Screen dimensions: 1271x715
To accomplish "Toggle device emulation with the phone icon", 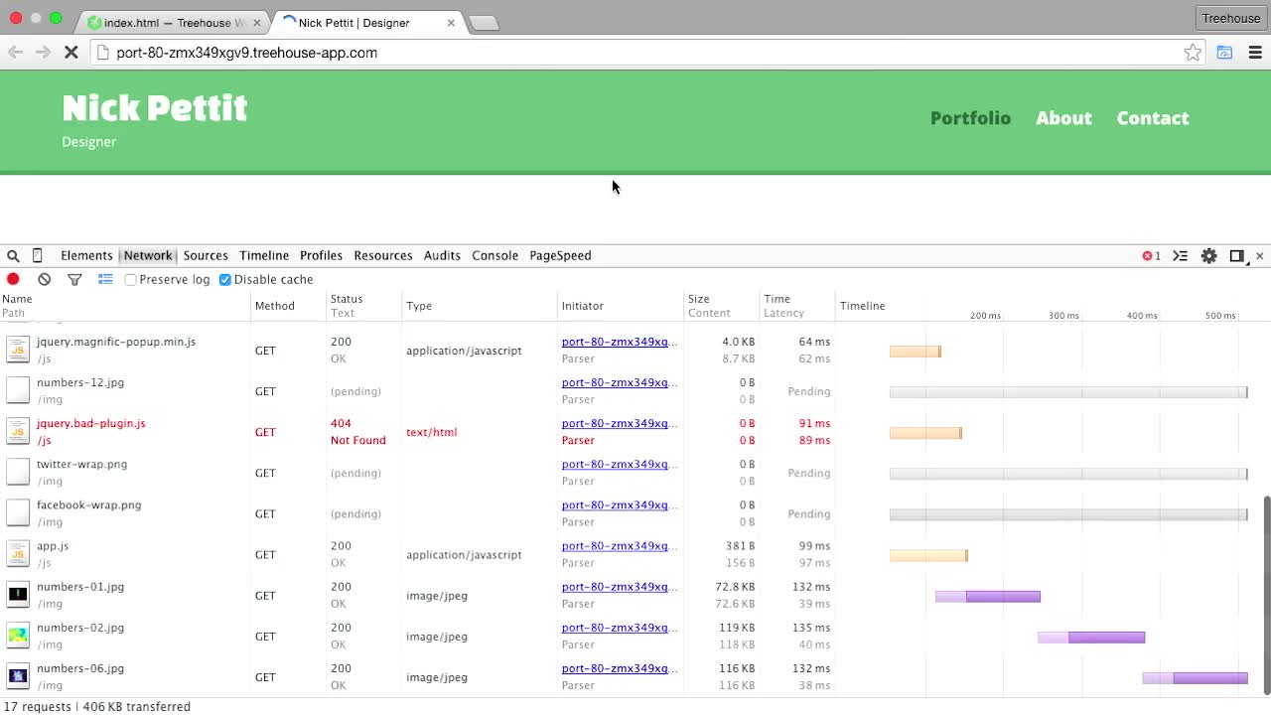I will 37,255.
